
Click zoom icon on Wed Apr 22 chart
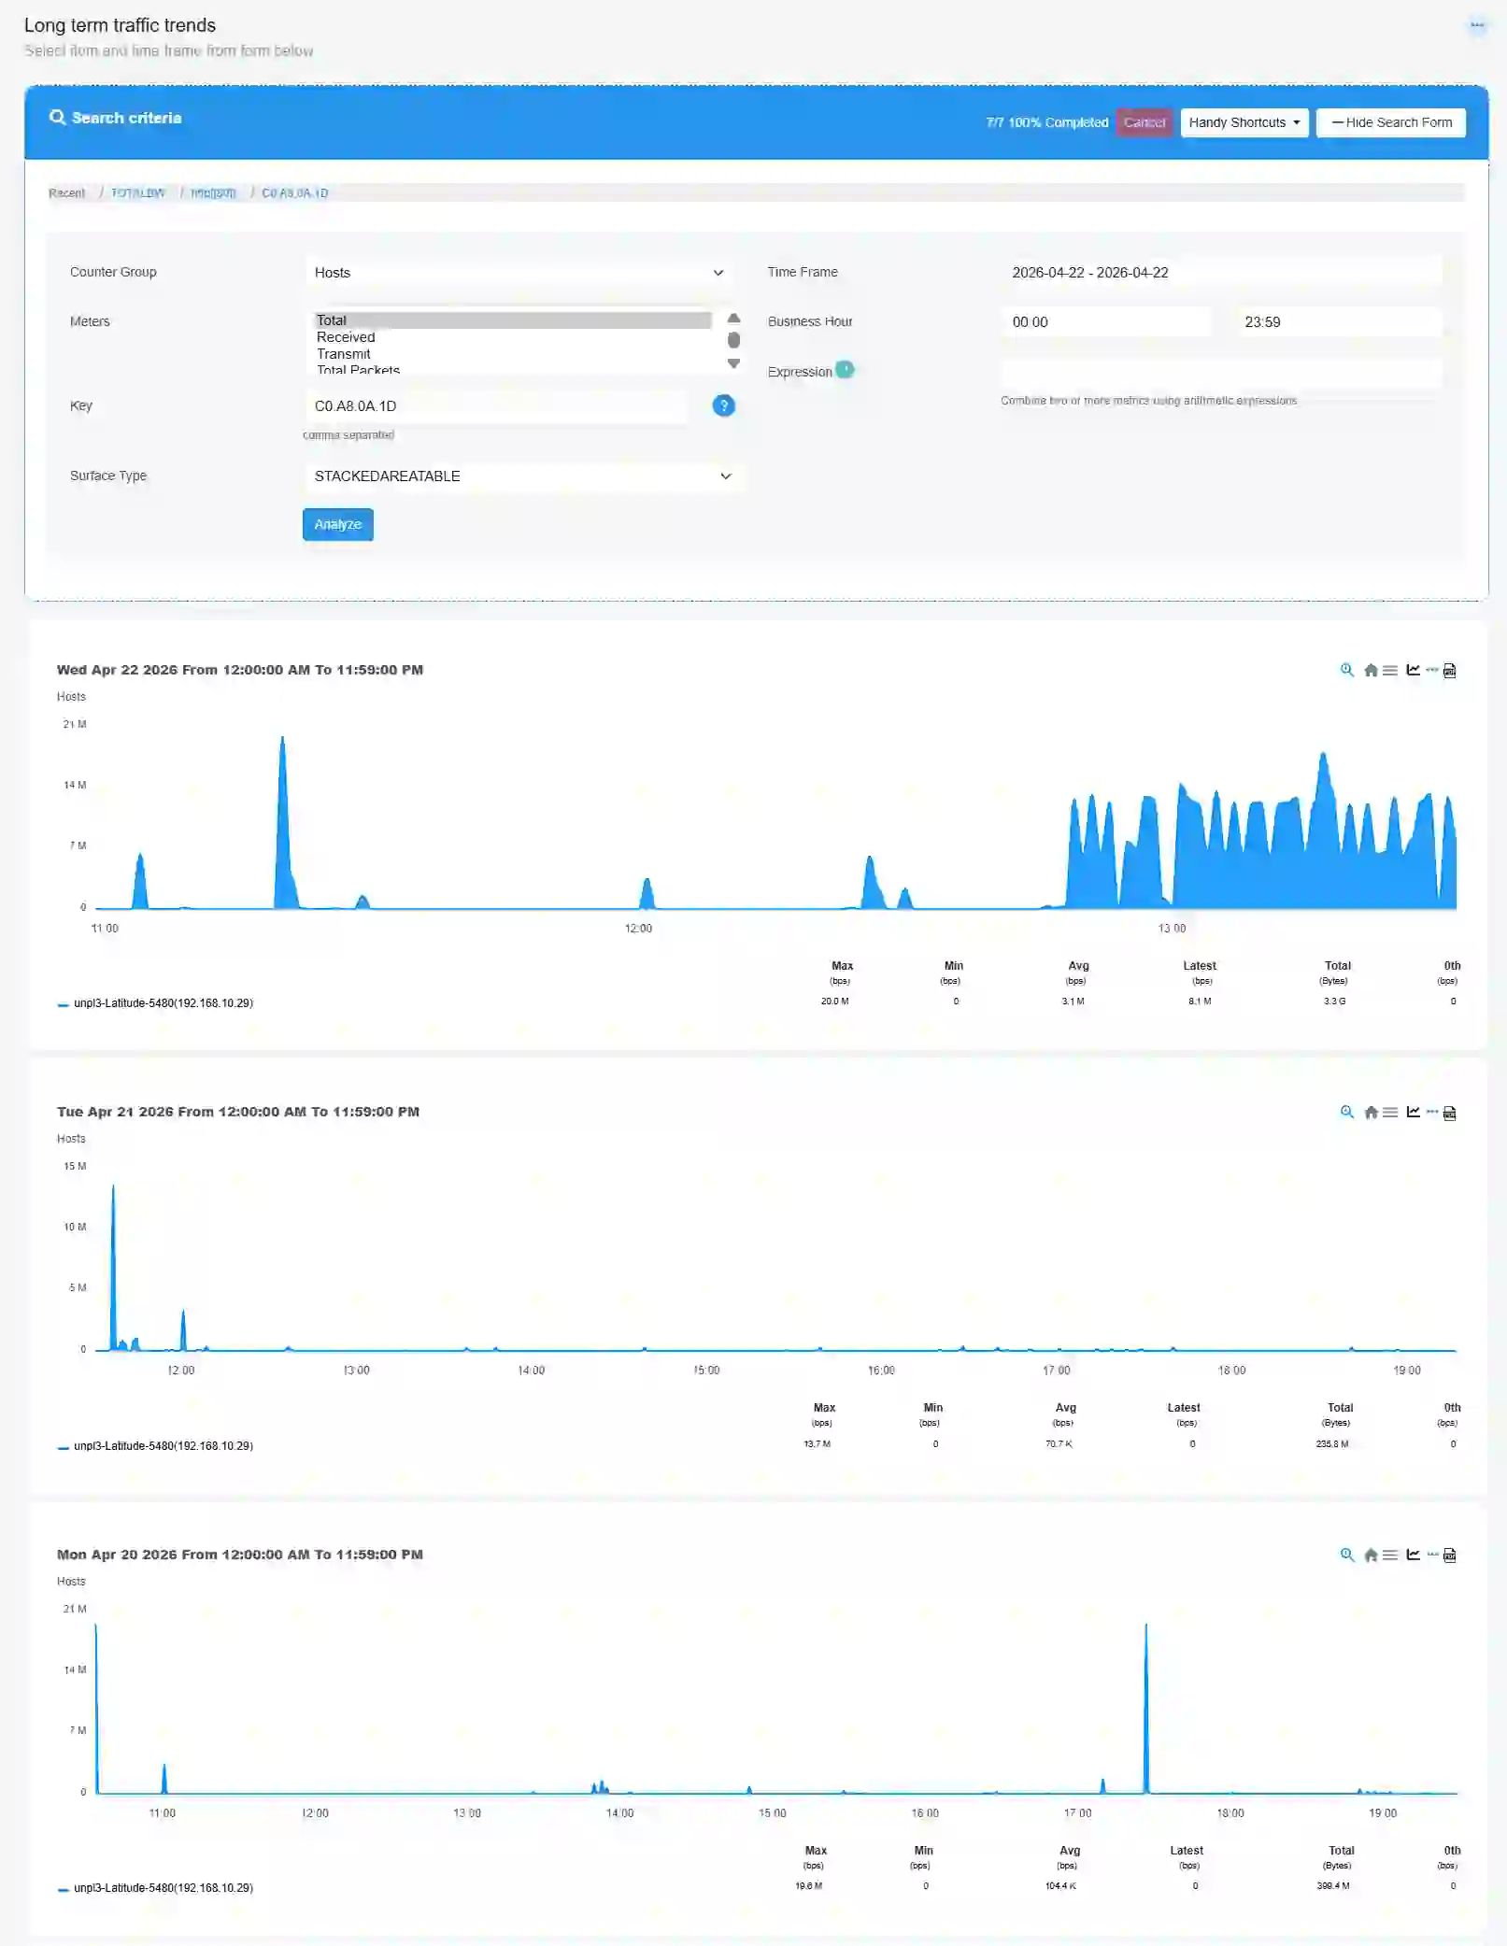coord(1346,670)
